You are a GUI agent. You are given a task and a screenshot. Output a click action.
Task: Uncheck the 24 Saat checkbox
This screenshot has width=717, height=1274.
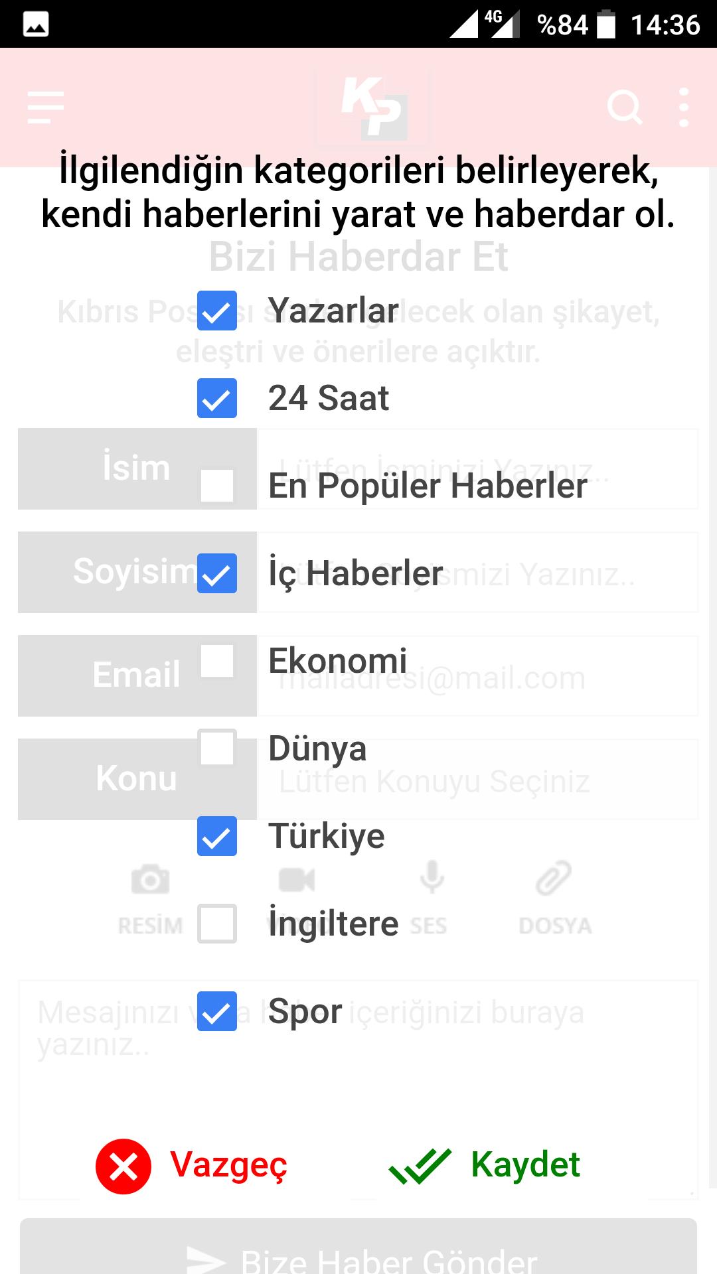[x=217, y=398]
